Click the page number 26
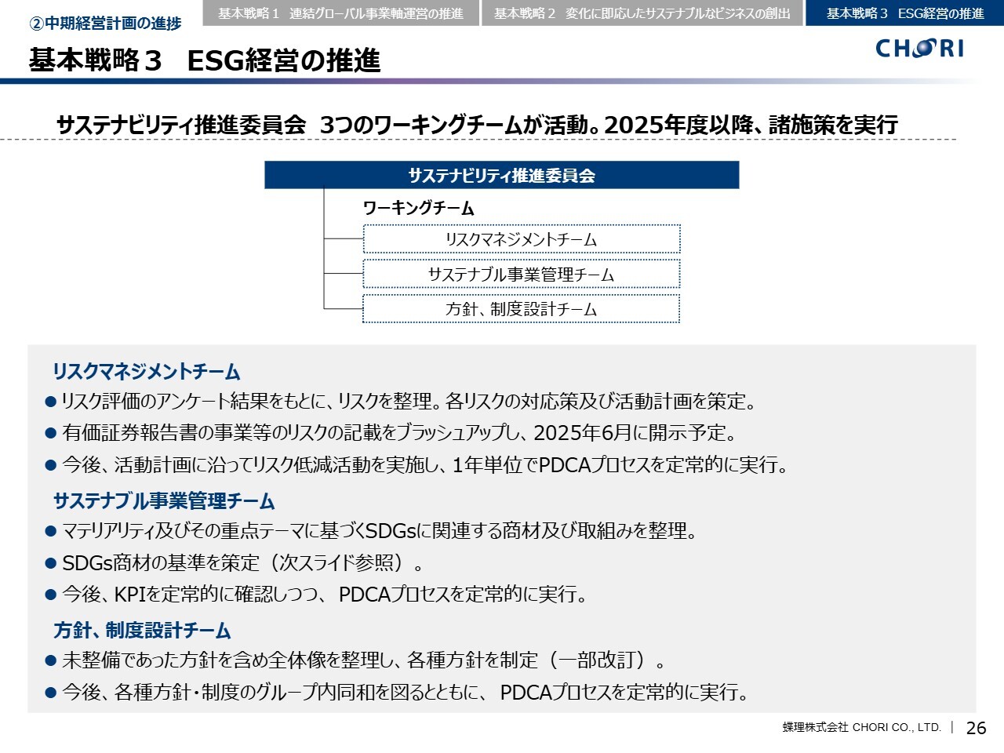Image resolution: width=1004 pixels, height=753 pixels. pos(976,728)
